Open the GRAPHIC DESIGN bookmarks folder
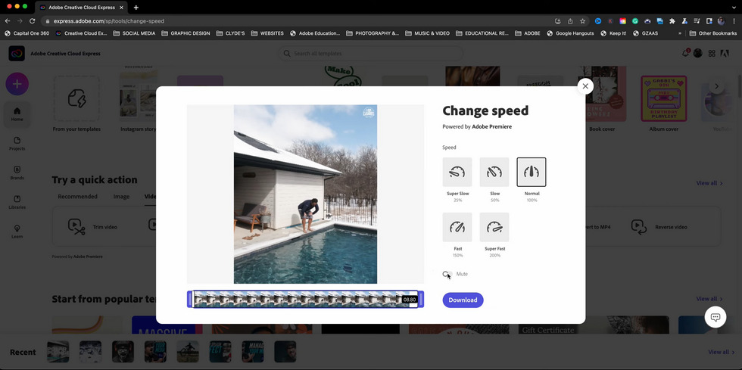 (x=185, y=33)
